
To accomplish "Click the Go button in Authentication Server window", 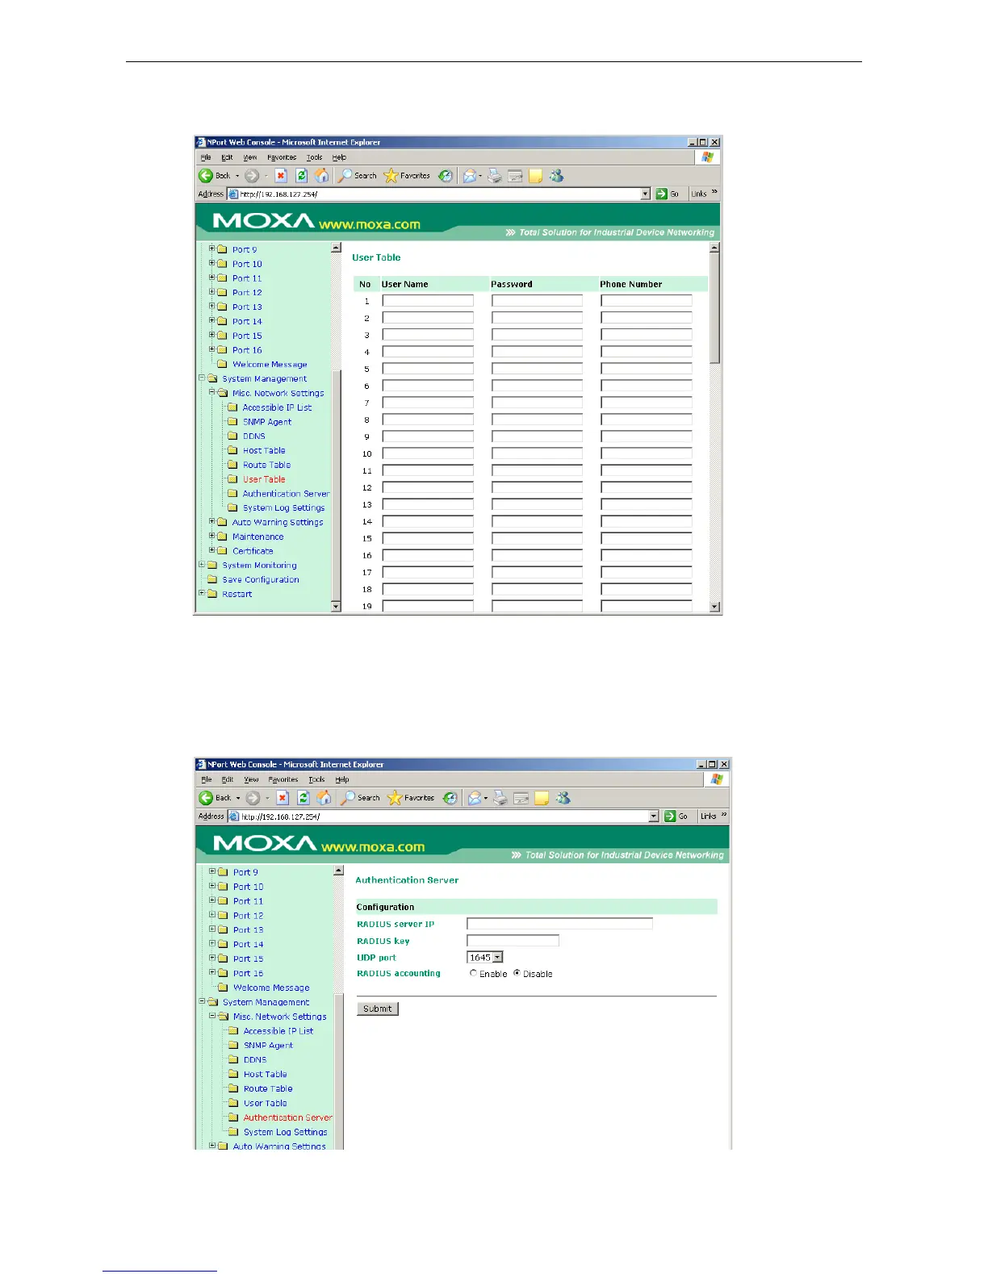I will coord(676,816).
